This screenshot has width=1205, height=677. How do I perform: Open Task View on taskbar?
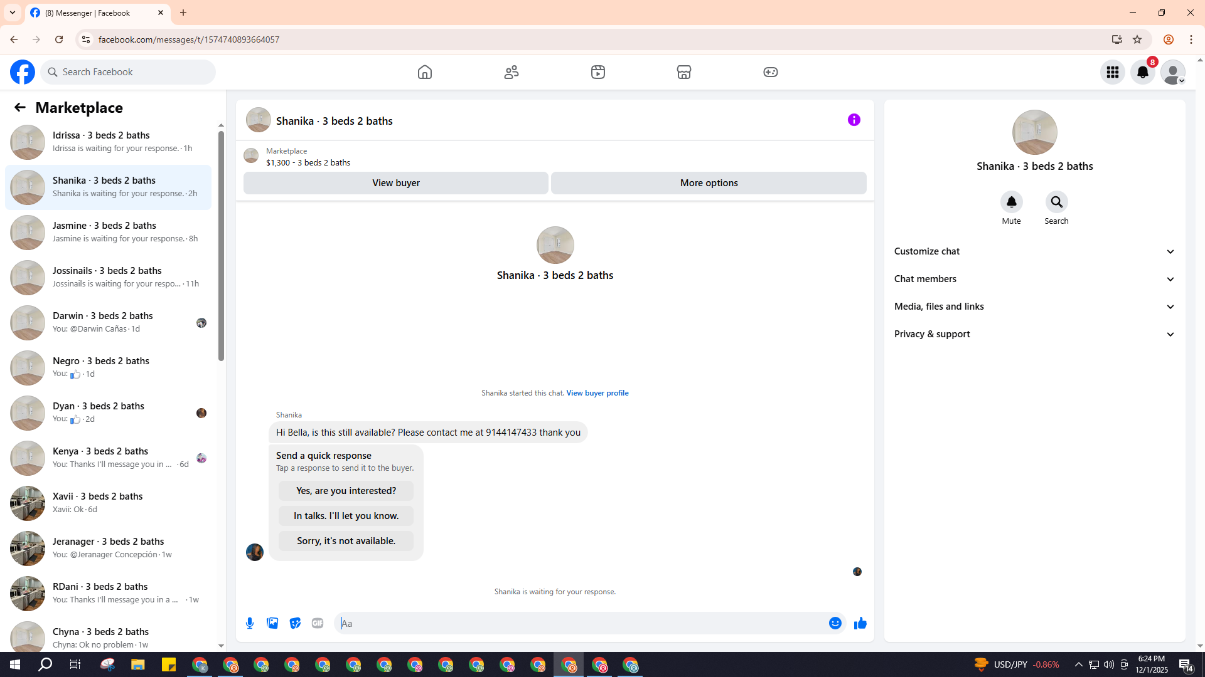75,664
